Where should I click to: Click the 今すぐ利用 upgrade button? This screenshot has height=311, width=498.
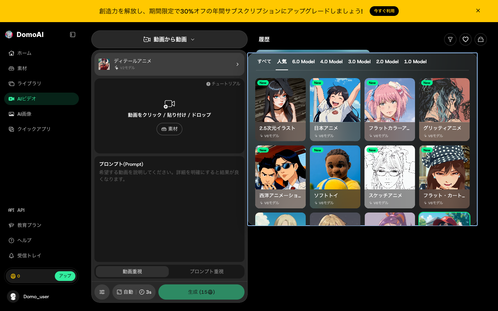tap(384, 11)
